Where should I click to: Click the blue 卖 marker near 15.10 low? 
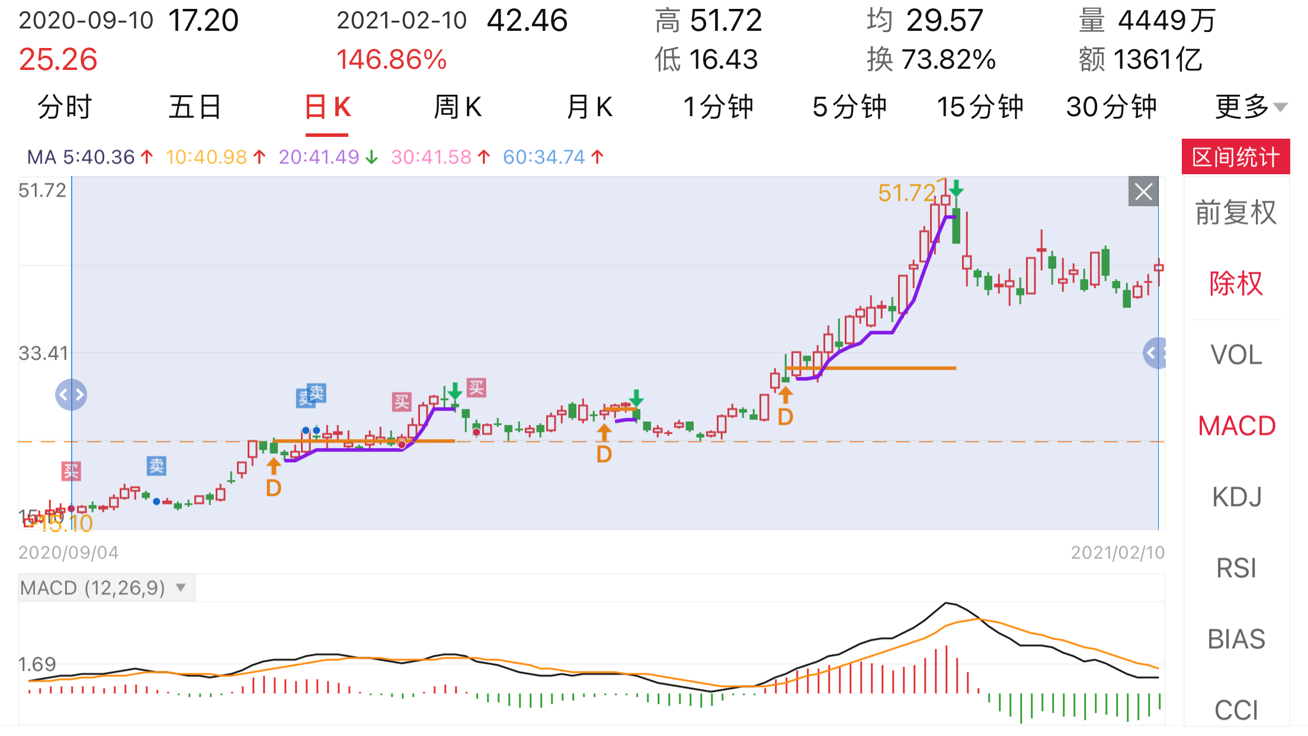pos(156,466)
